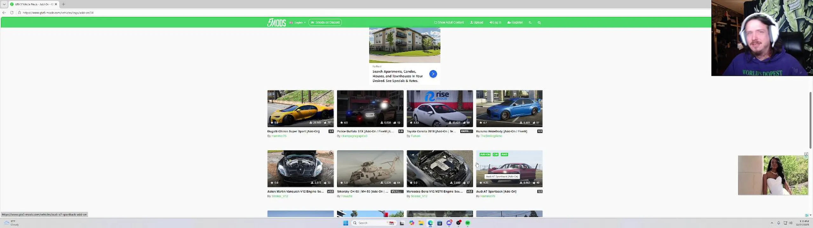Viewport: 813px width, 228px height.
Task: Open author Streiter_V12 under Aston Martin
Action: click(280, 196)
